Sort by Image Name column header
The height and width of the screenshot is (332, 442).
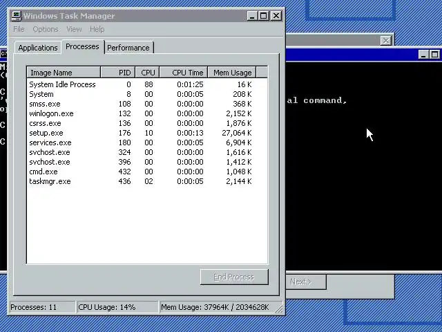[x=64, y=73]
